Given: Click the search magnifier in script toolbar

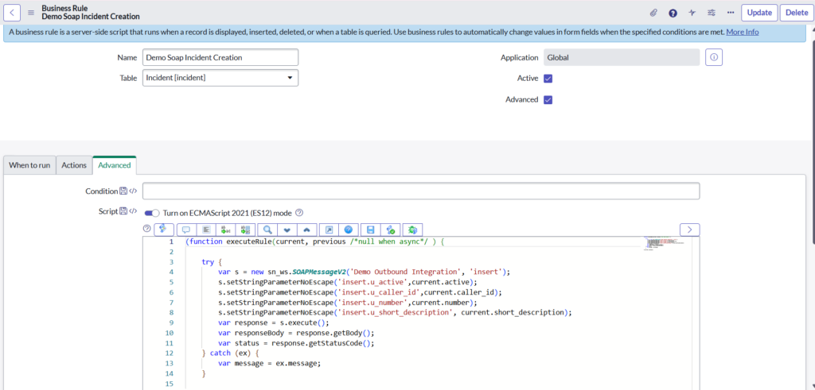Looking at the screenshot, I should [x=267, y=230].
